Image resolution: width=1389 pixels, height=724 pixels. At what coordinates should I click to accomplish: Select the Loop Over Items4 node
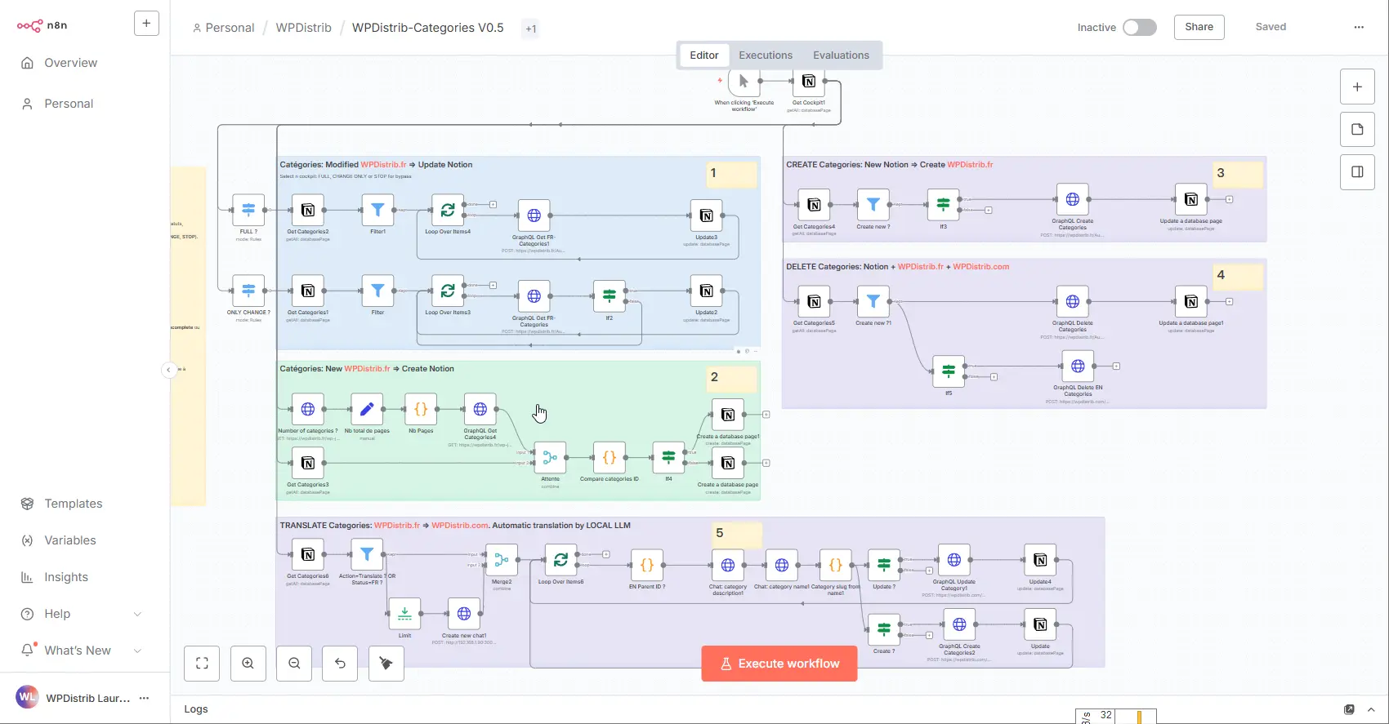pos(448,210)
